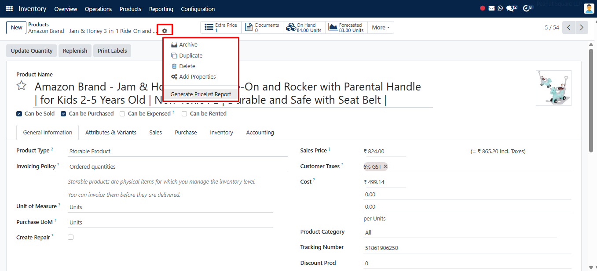This screenshot has width=597, height=271.
Task: Edit the product name text field
Action: click(x=233, y=93)
